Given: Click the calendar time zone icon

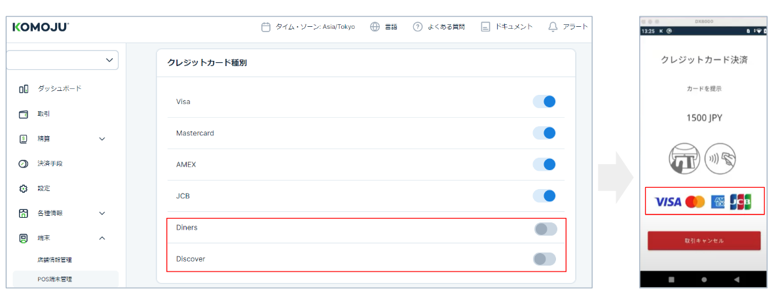Looking at the screenshot, I should (266, 27).
